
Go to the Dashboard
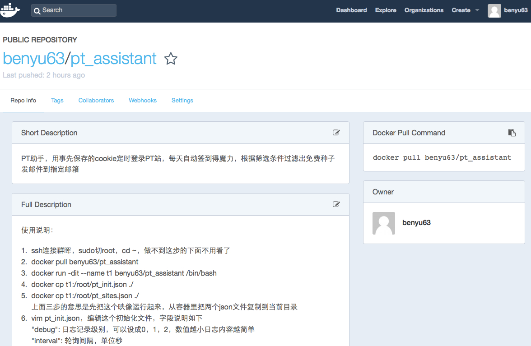351,10
